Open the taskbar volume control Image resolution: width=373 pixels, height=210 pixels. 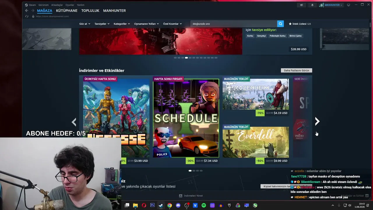click(350, 205)
